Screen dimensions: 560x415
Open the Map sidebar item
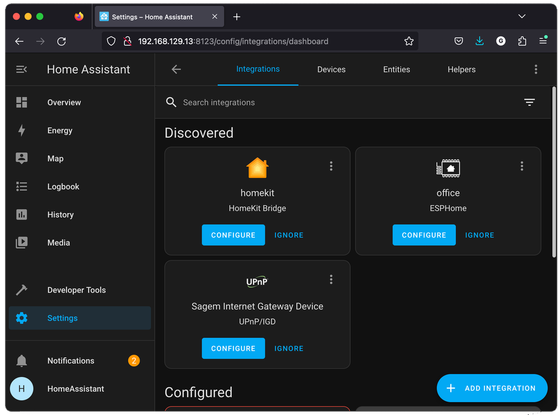tap(55, 159)
